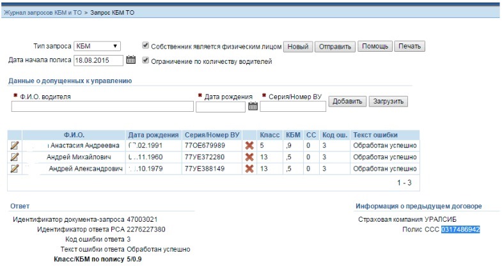Open 'Помощь' help button
502x278 pixels.
375,46
